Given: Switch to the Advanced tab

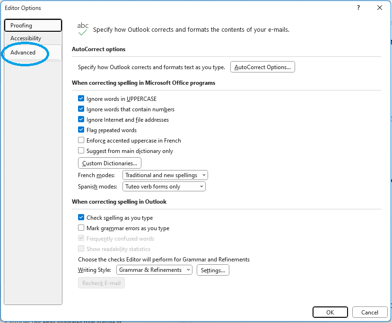Looking at the screenshot, I should pyautogui.click(x=23, y=53).
